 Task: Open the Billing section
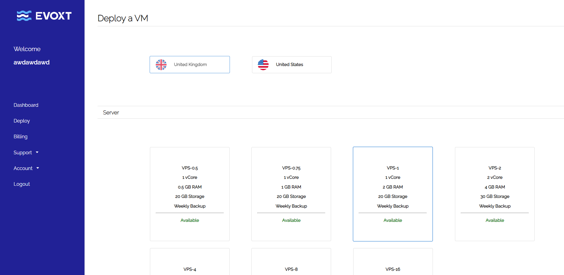[x=21, y=136]
